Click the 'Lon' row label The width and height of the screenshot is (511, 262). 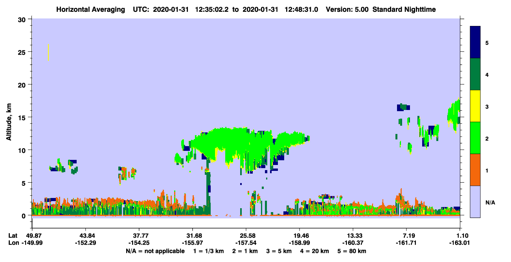pyautogui.click(x=13, y=243)
